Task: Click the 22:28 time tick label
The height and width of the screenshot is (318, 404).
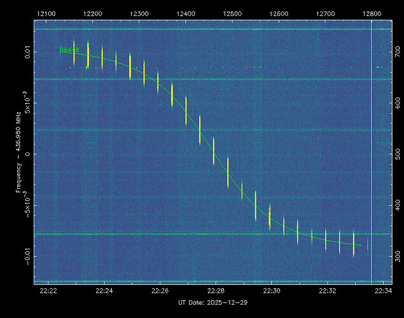Action: [x=216, y=291]
